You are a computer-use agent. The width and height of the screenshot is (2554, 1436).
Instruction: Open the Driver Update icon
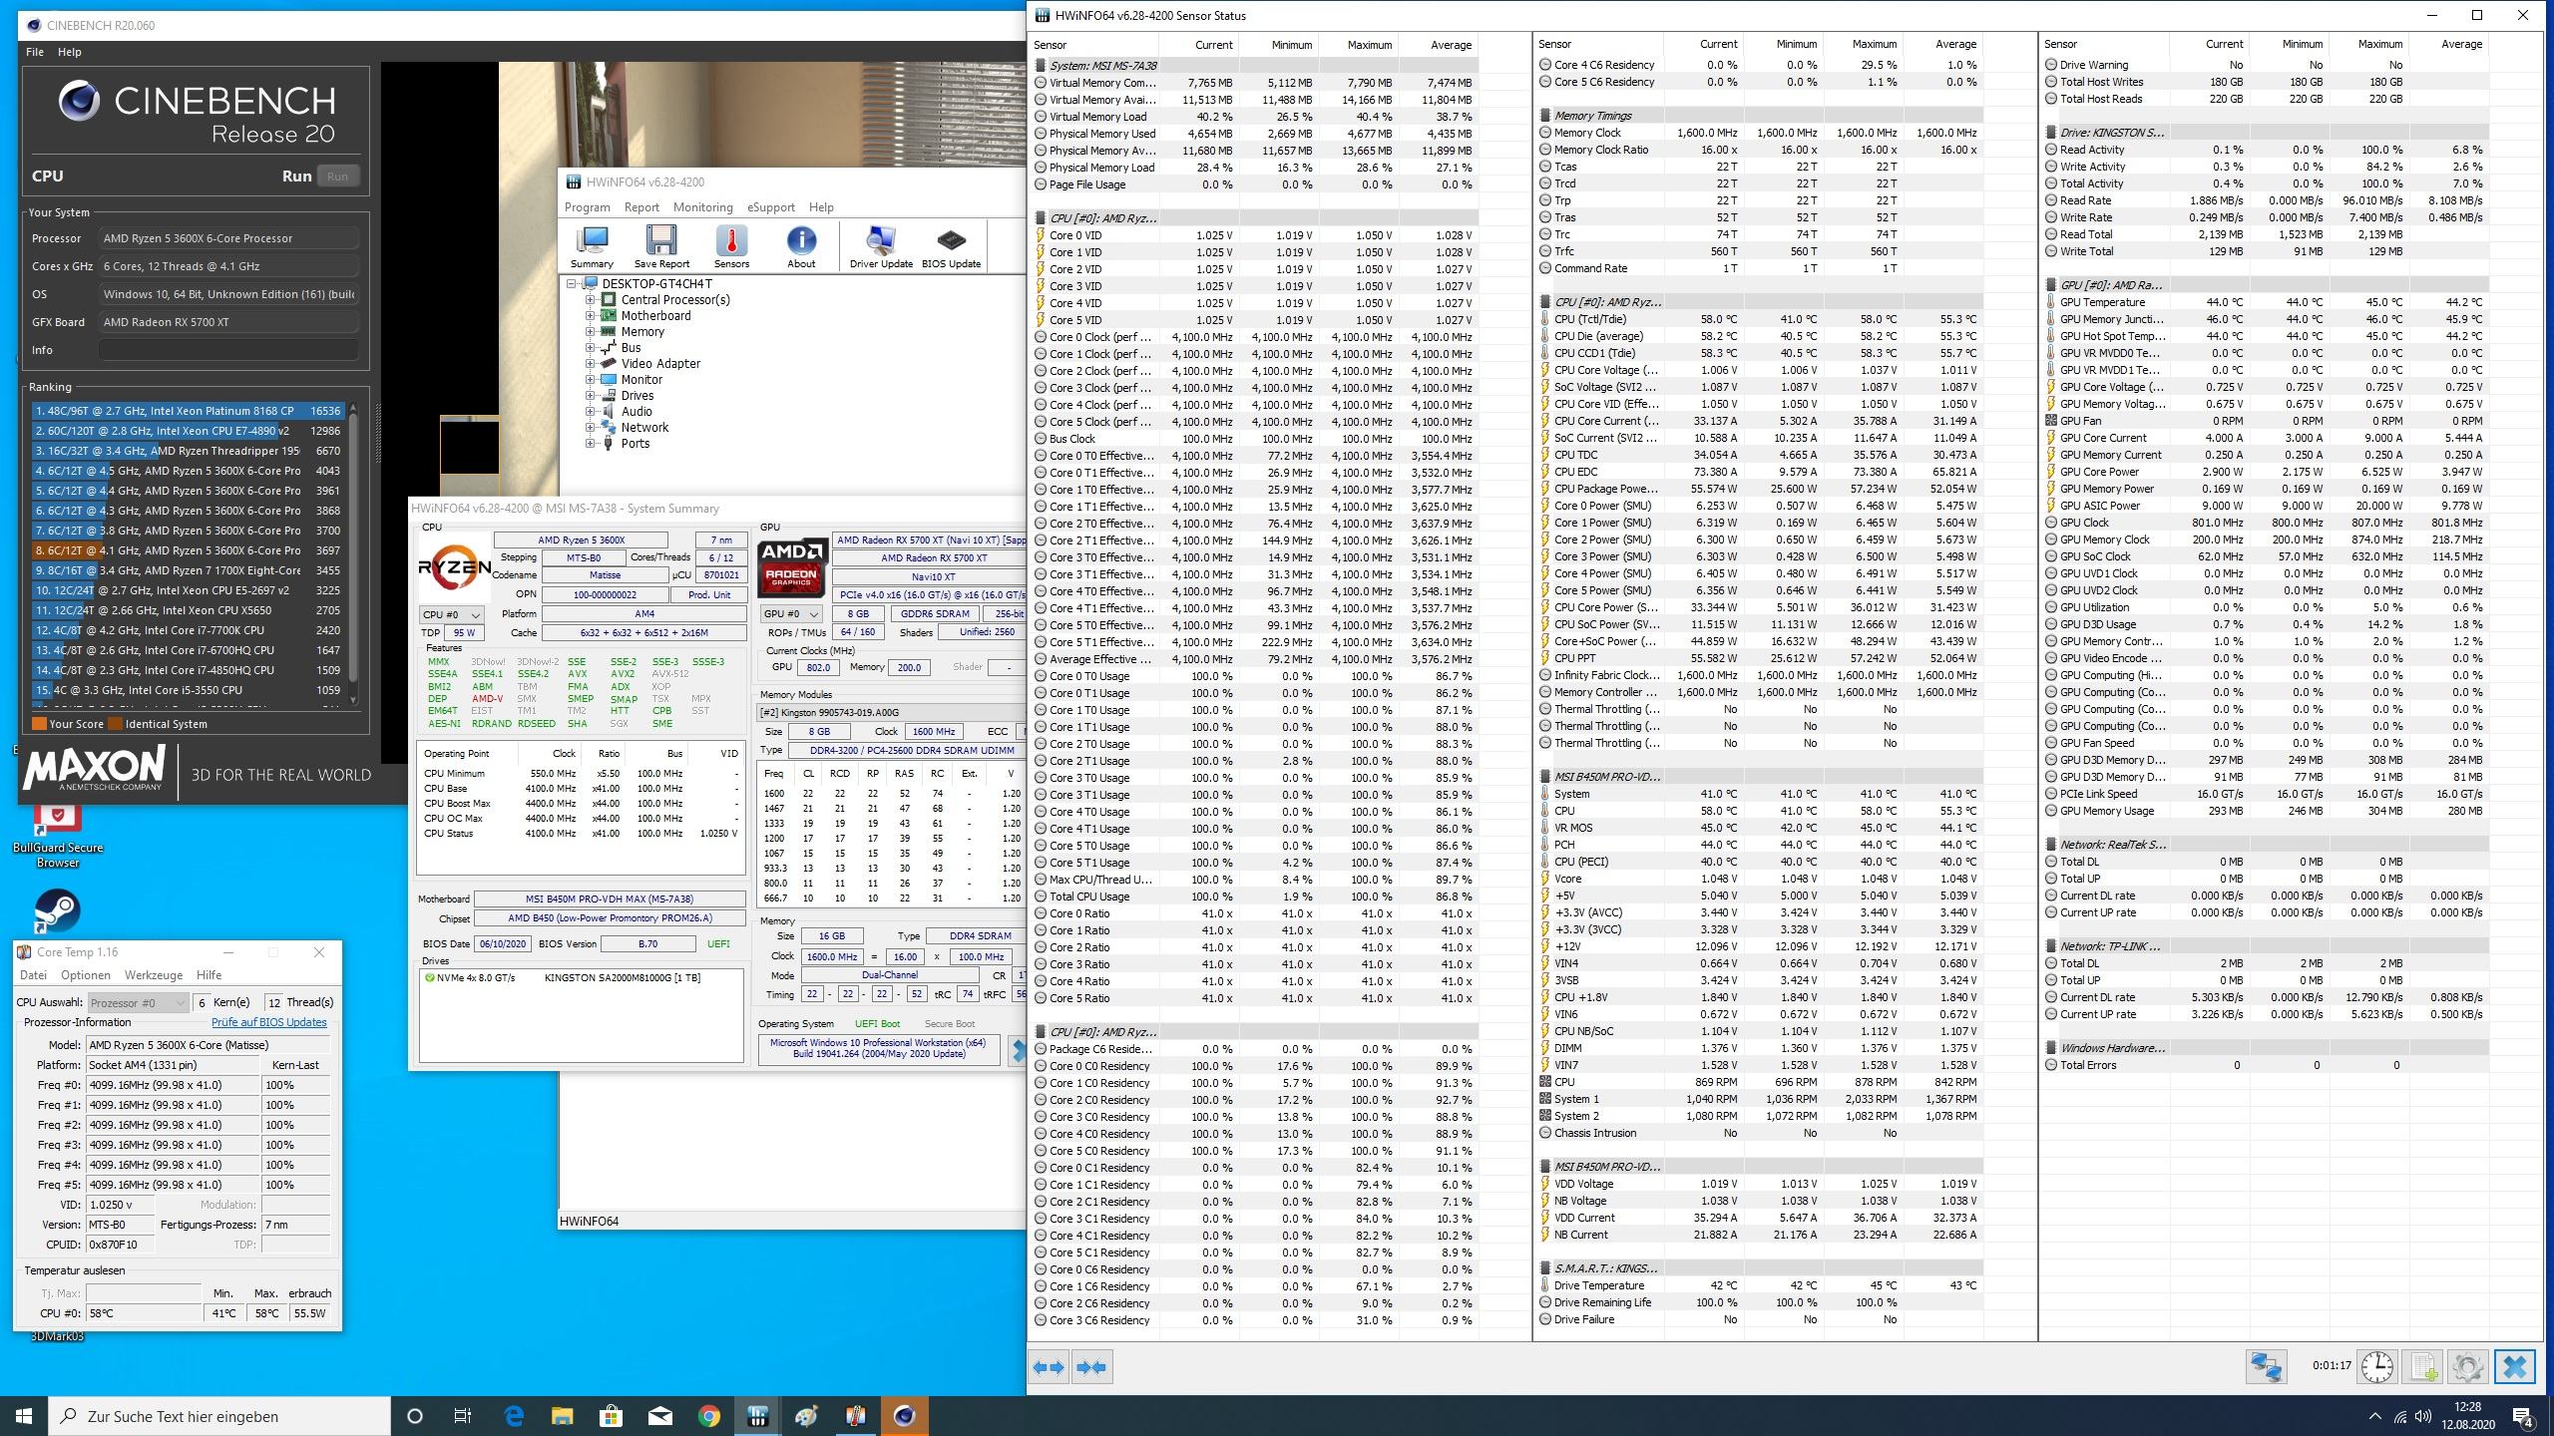point(881,246)
